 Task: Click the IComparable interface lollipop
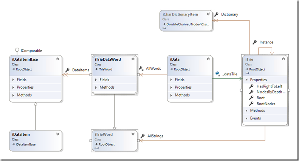(x=17, y=50)
